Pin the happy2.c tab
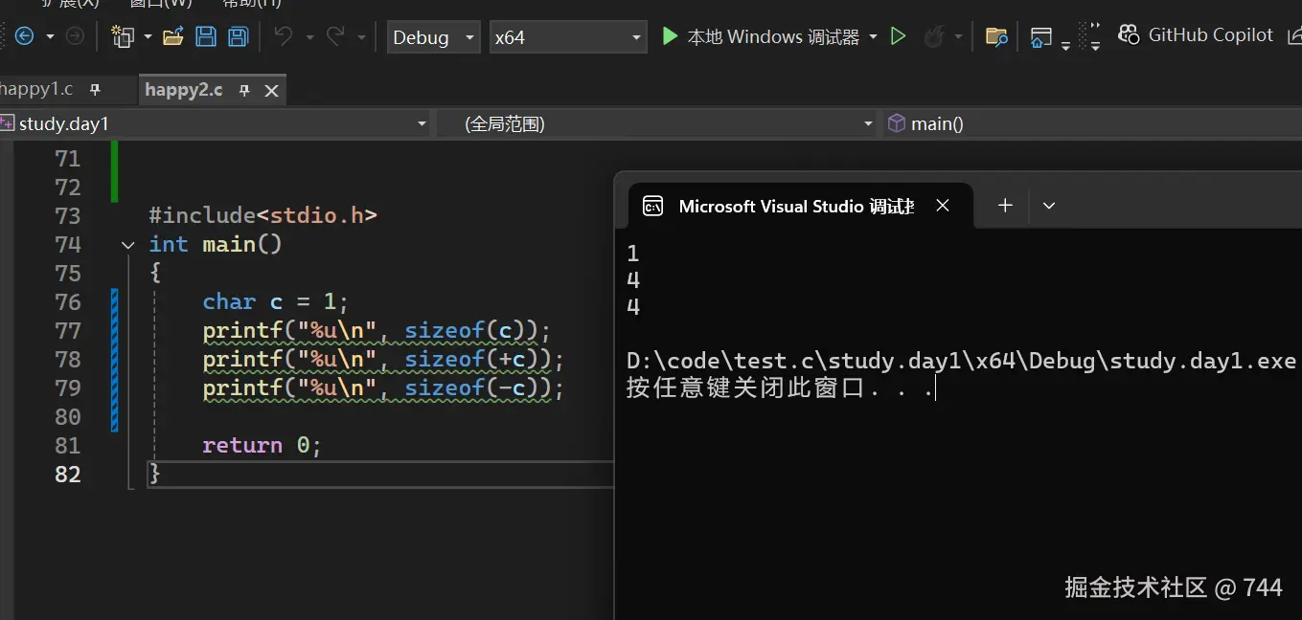 [x=243, y=89]
